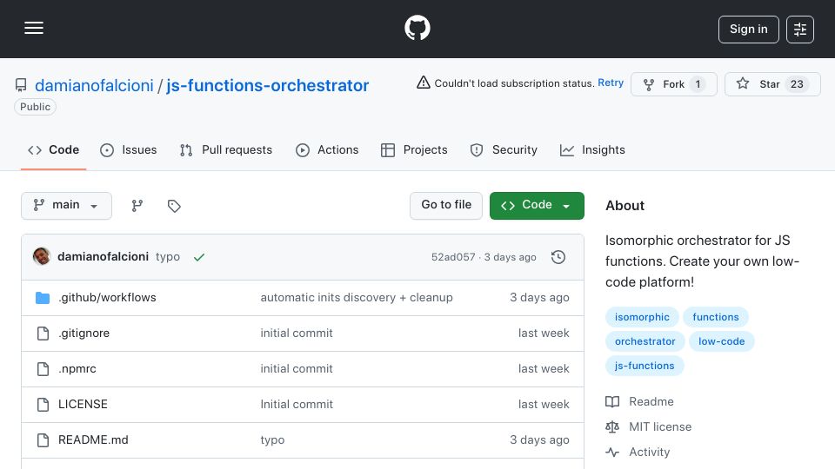835x469 pixels.
Task: View branches via the branch icon
Action: coord(137,206)
